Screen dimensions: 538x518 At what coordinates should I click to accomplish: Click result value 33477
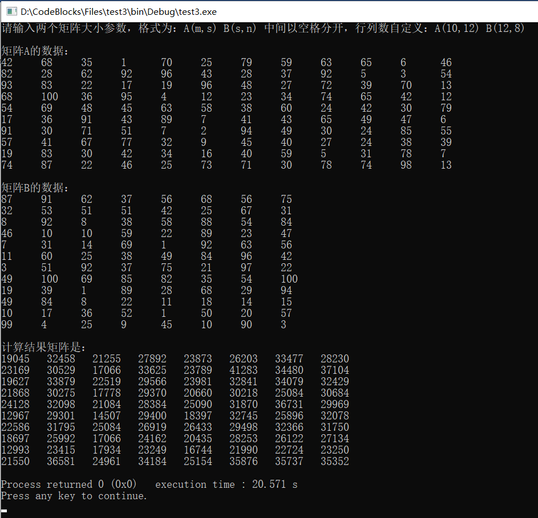coord(289,359)
